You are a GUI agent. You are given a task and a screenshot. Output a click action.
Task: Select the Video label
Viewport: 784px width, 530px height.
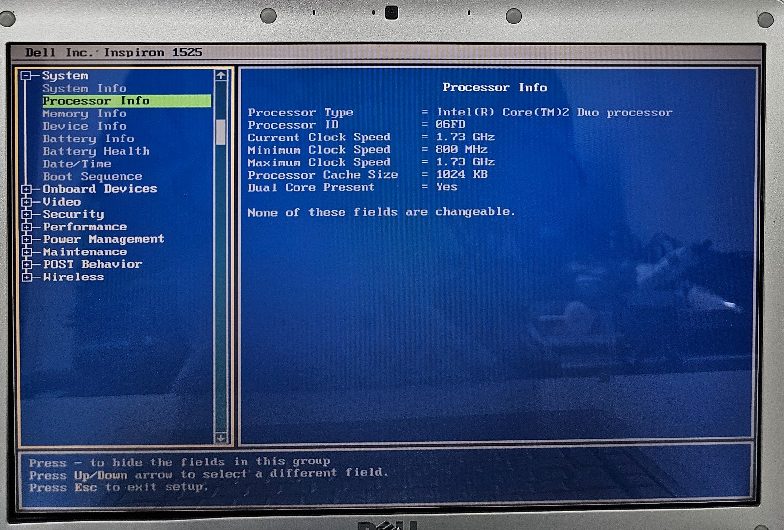(x=62, y=202)
